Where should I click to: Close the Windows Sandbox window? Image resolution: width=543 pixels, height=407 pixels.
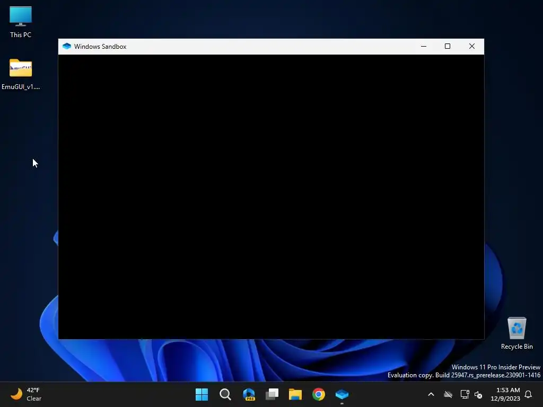point(471,47)
